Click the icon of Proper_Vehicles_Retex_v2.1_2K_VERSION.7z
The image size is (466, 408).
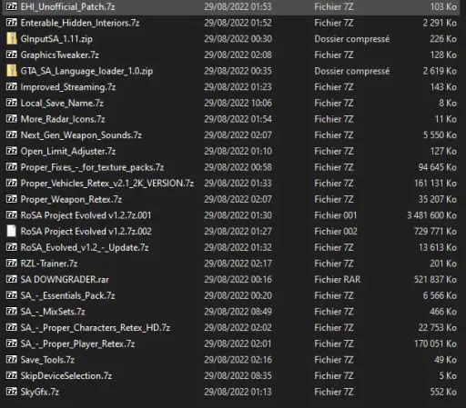[x=12, y=183]
